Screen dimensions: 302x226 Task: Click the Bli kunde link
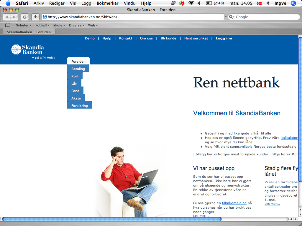[168, 38]
